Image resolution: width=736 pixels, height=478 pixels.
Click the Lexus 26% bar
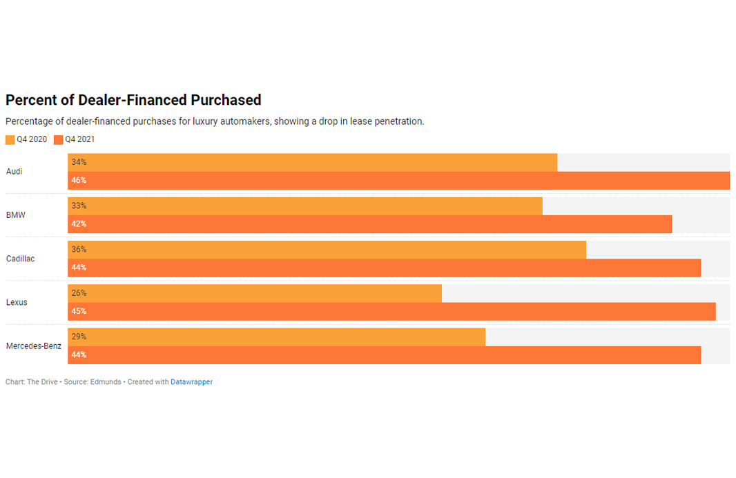pos(255,293)
